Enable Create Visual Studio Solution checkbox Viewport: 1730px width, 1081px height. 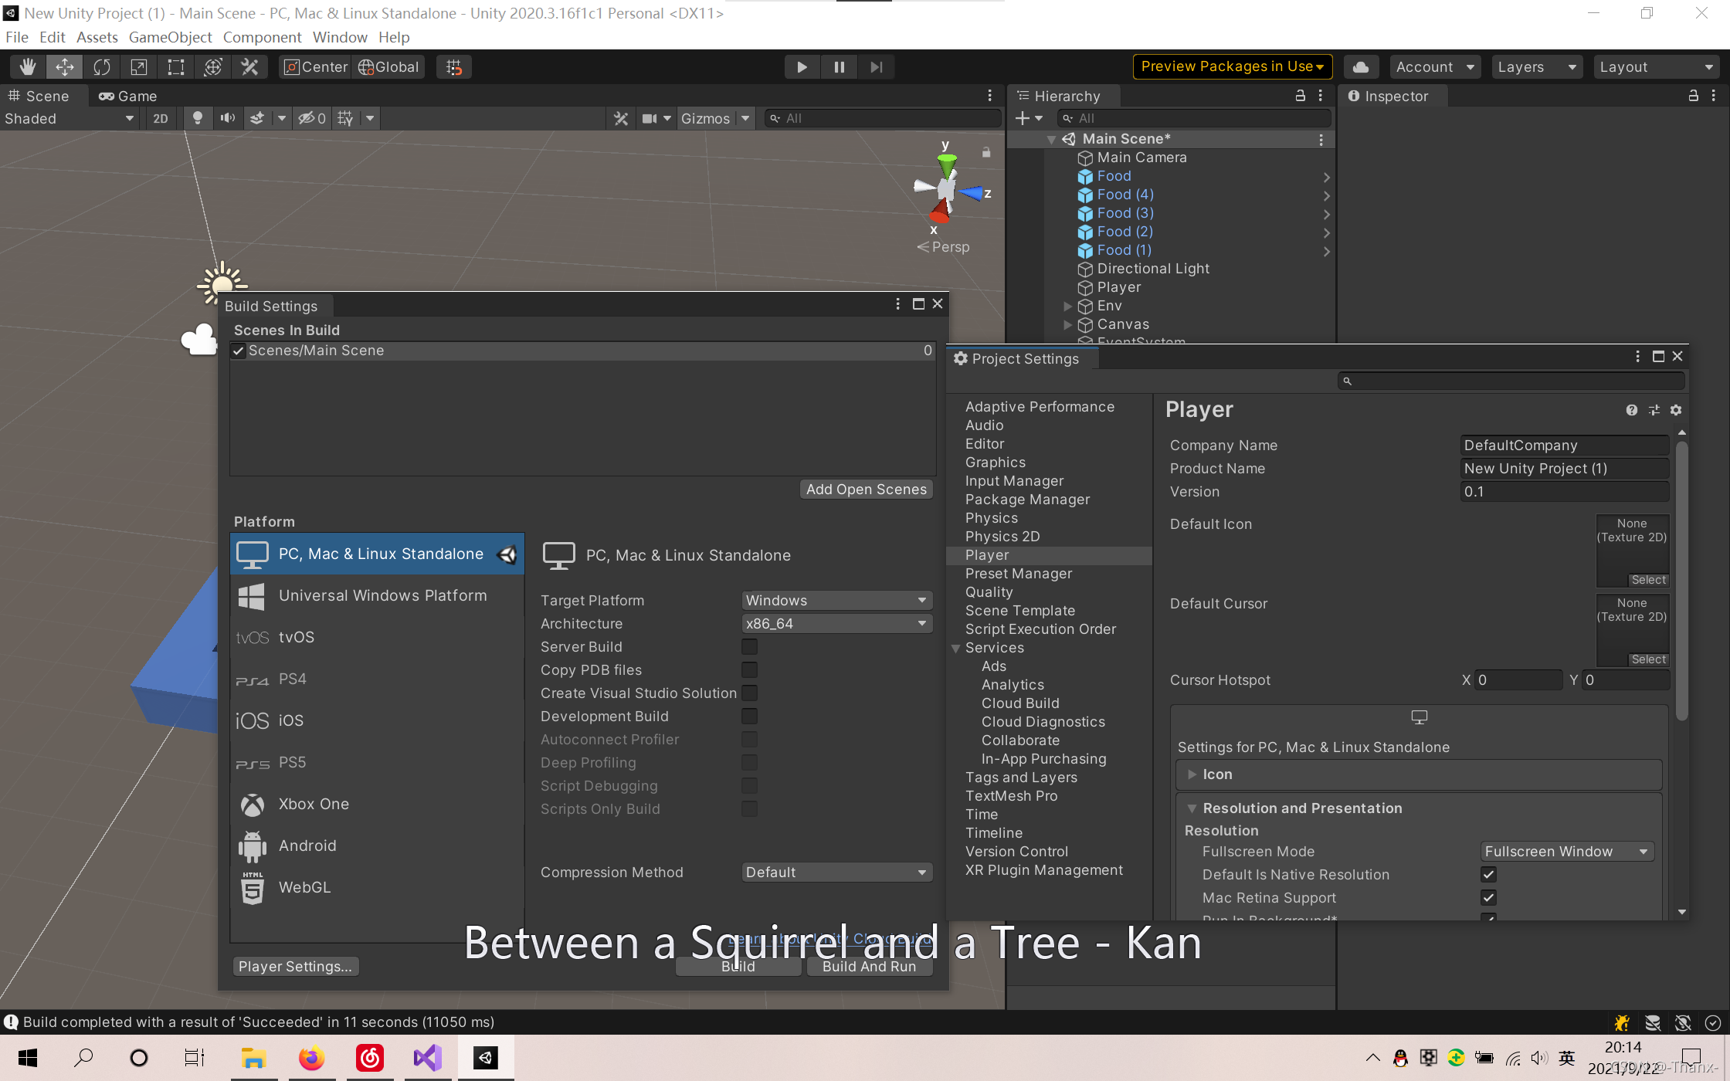tap(749, 693)
